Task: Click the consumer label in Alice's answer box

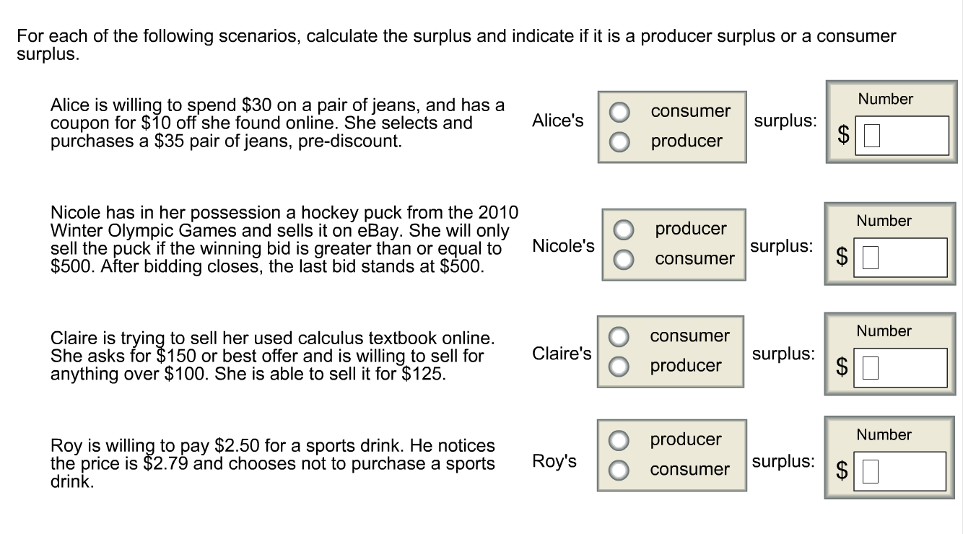Action: tap(691, 111)
